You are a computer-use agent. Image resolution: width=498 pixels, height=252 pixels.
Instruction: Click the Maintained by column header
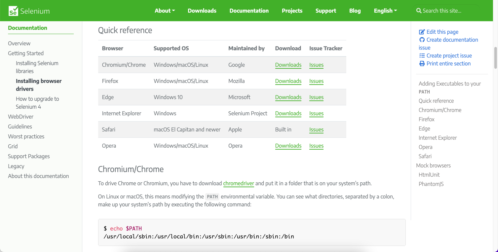tap(247, 48)
